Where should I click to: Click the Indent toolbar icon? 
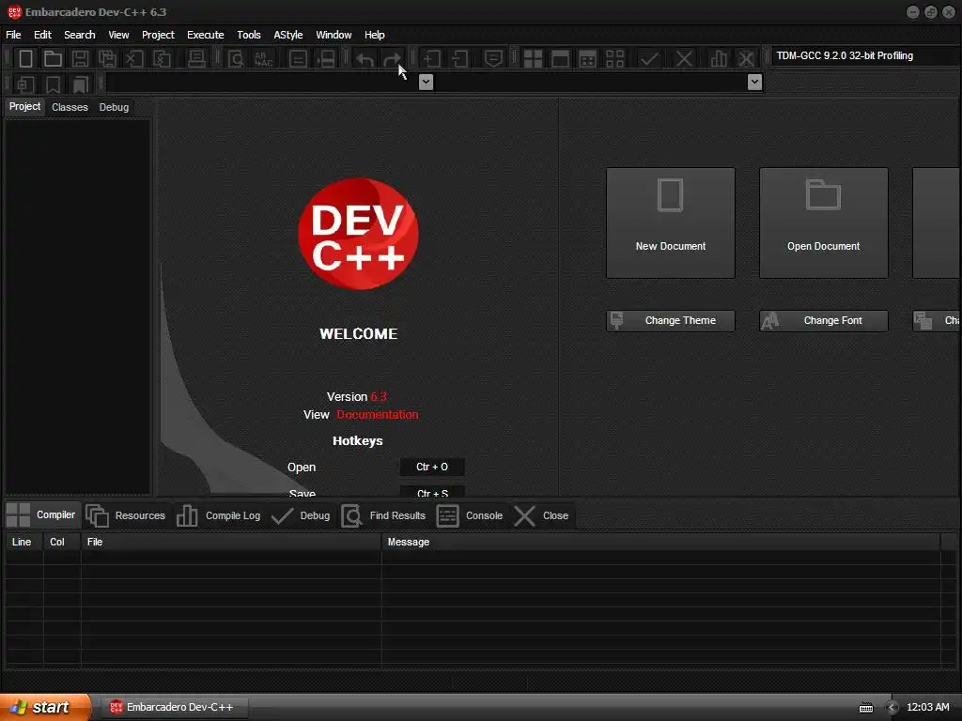[x=432, y=59]
